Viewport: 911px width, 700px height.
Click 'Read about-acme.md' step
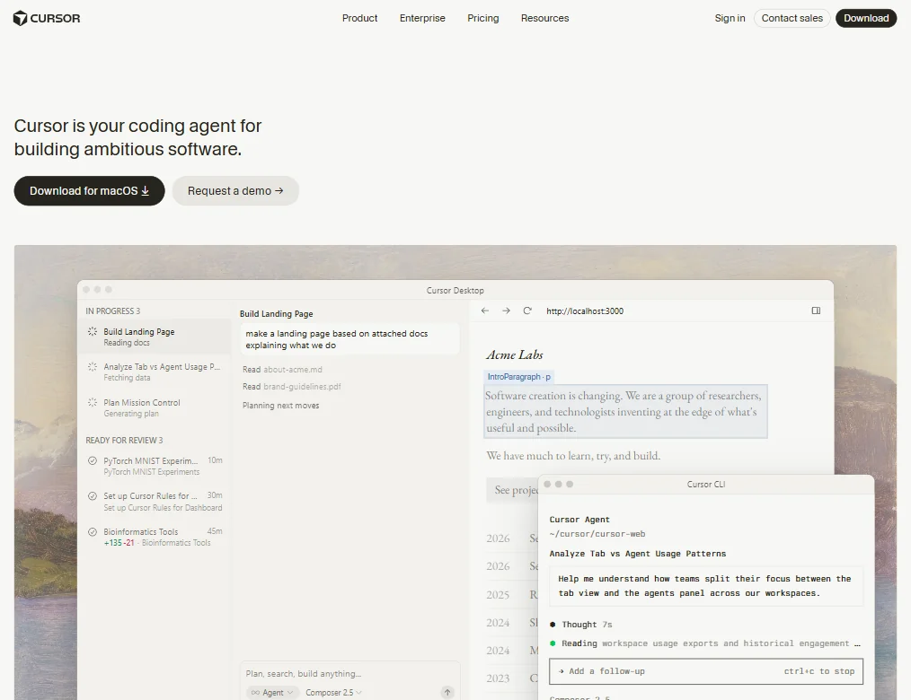282,370
